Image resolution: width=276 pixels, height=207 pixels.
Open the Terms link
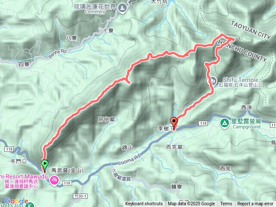(226, 204)
